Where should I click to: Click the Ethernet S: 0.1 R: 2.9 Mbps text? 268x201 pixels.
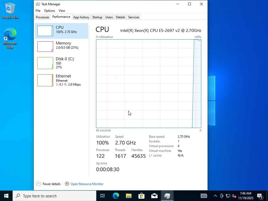click(x=68, y=85)
